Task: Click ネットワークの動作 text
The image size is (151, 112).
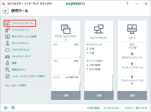Action: 95,61
